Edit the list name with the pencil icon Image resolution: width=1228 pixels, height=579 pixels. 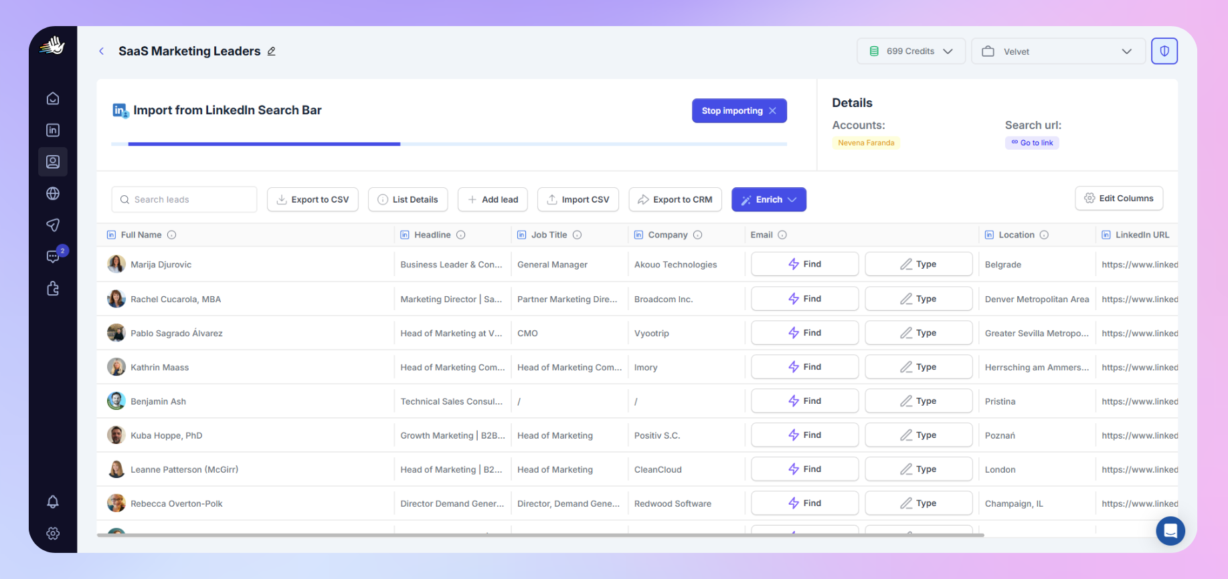click(x=272, y=51)
